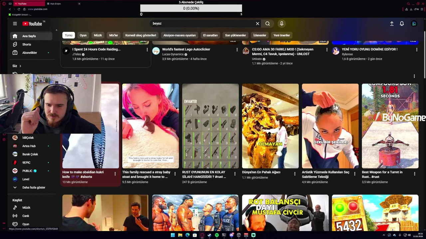Open Discord from the taskbar

[x=231, y=235]
